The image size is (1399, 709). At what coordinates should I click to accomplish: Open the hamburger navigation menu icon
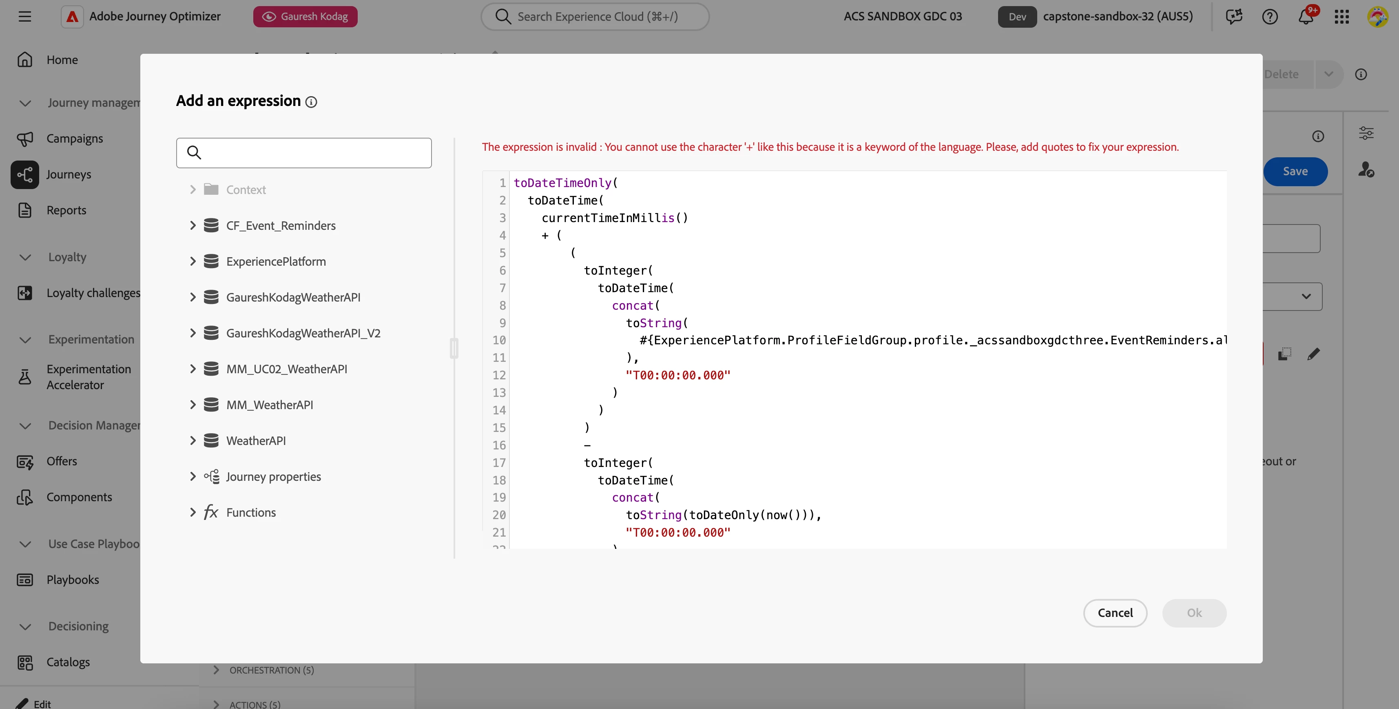pyautogui.click(x=24, y=17)
